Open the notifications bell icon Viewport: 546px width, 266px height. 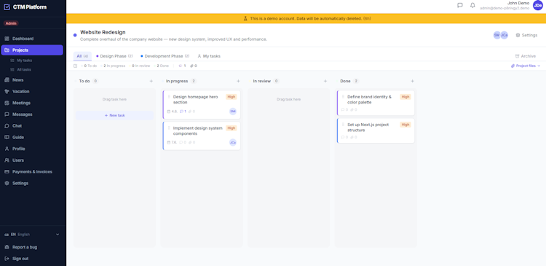coord(472,5)
